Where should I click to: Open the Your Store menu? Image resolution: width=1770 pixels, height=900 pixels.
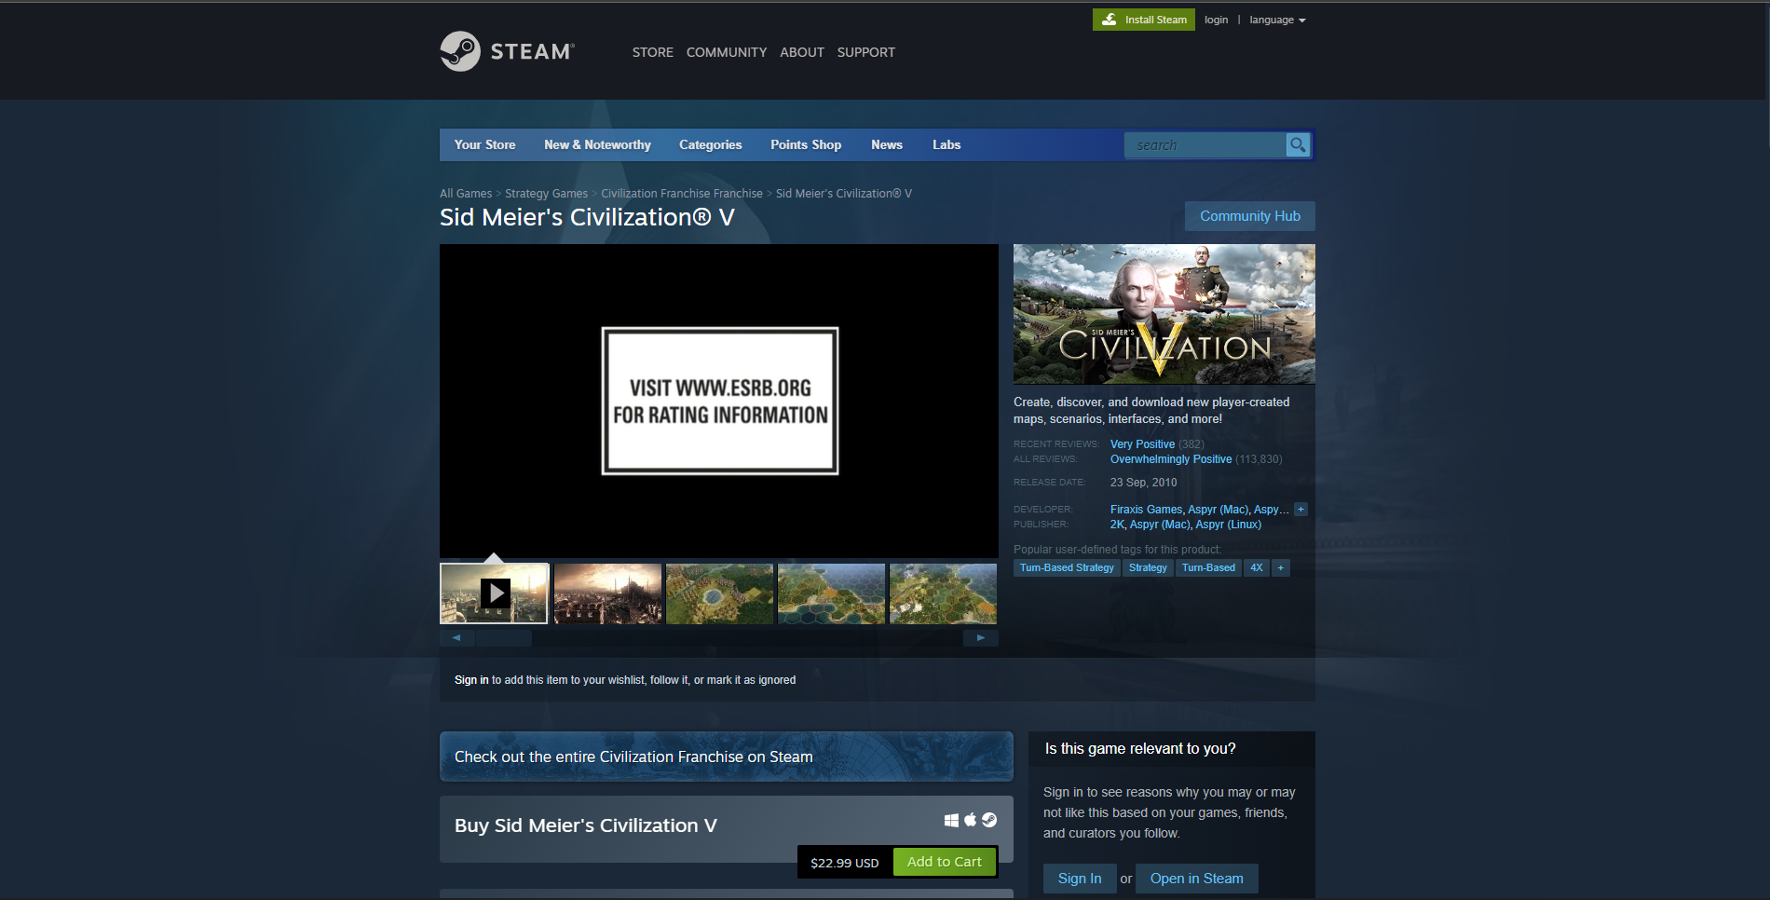[x=484, y=145]
